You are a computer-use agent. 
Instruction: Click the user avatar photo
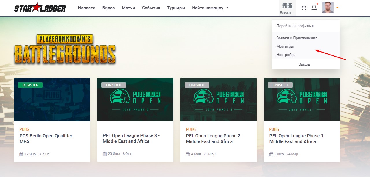pos(328,8)
